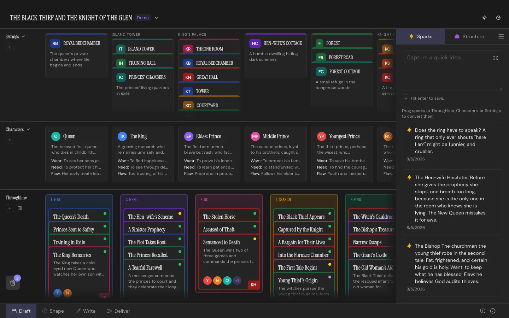This screenshot has height=318, width=509.
Task: Toggle yellow status dot on The Hen-wife's Scheme
Action: (180, 213)
